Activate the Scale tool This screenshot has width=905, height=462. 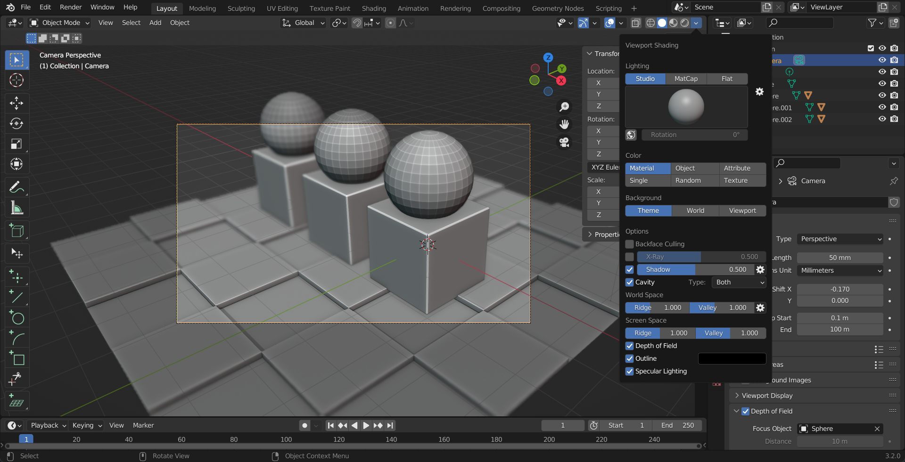click(x=16, y=144)
